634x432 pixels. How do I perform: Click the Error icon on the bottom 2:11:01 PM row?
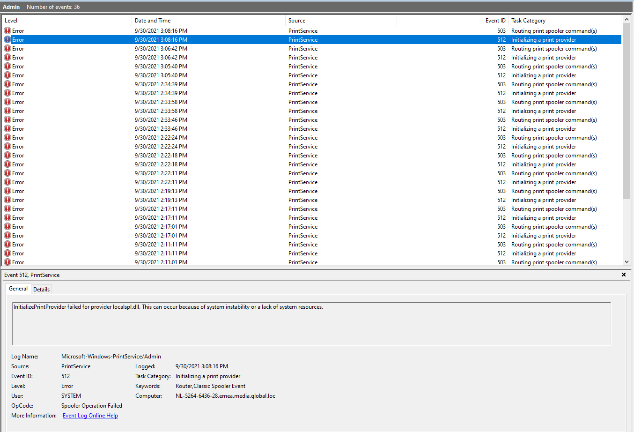pyautogui.click(x=7, y=262)
